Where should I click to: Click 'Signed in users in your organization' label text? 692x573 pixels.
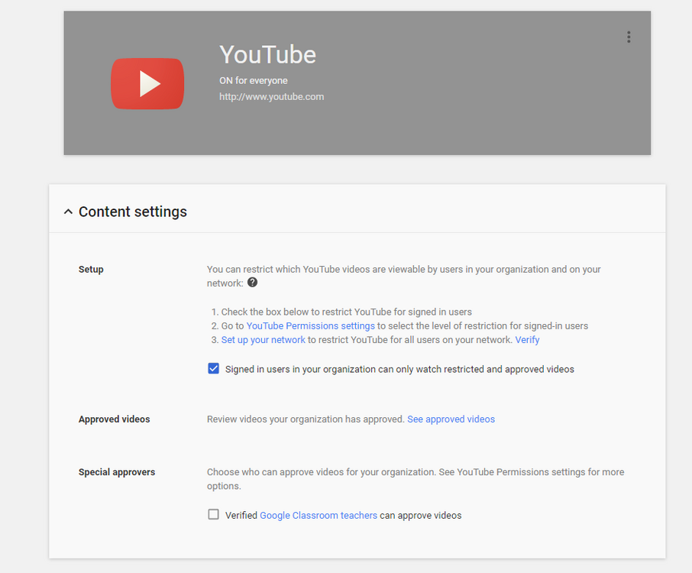(x=399, y=369)
